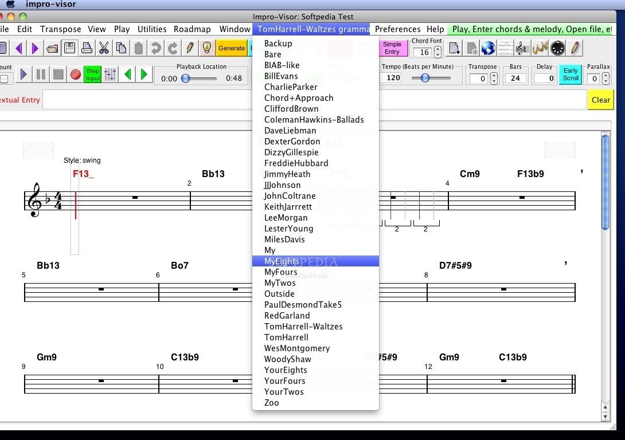625x440 pixels.
Task: Click the treble clef icon
Action: 521,48
